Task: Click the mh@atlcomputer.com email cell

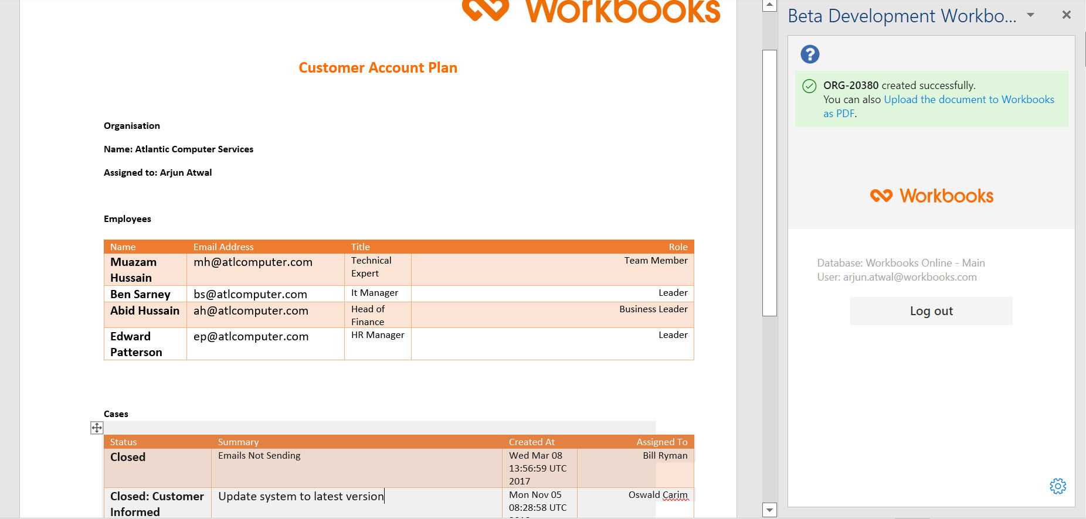Action: (266, 269)
